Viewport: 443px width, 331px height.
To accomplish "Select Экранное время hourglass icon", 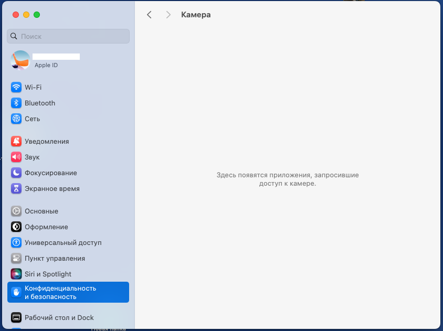I will coord(16,188).
